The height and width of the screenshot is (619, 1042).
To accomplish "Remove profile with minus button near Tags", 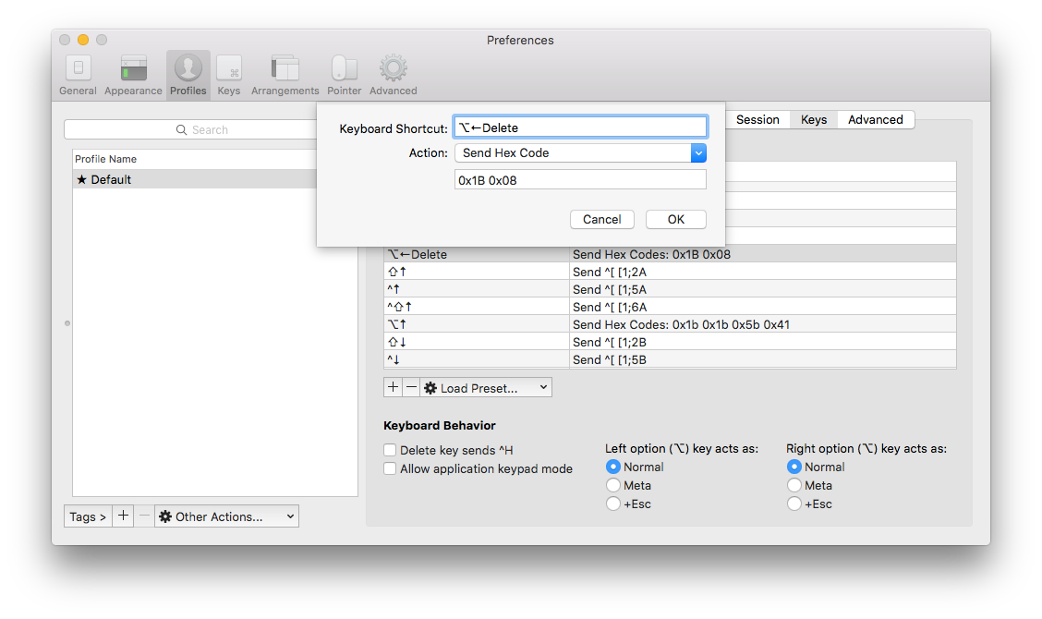I will tap(144, 516).
